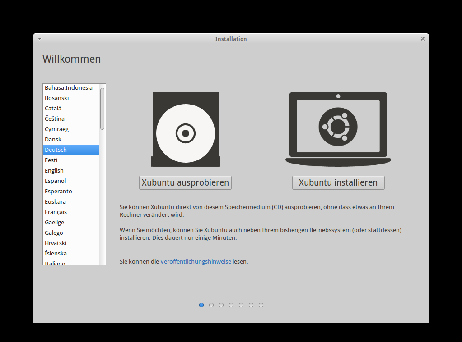Click the CD disc try-out icon

[x=186, y=129]
